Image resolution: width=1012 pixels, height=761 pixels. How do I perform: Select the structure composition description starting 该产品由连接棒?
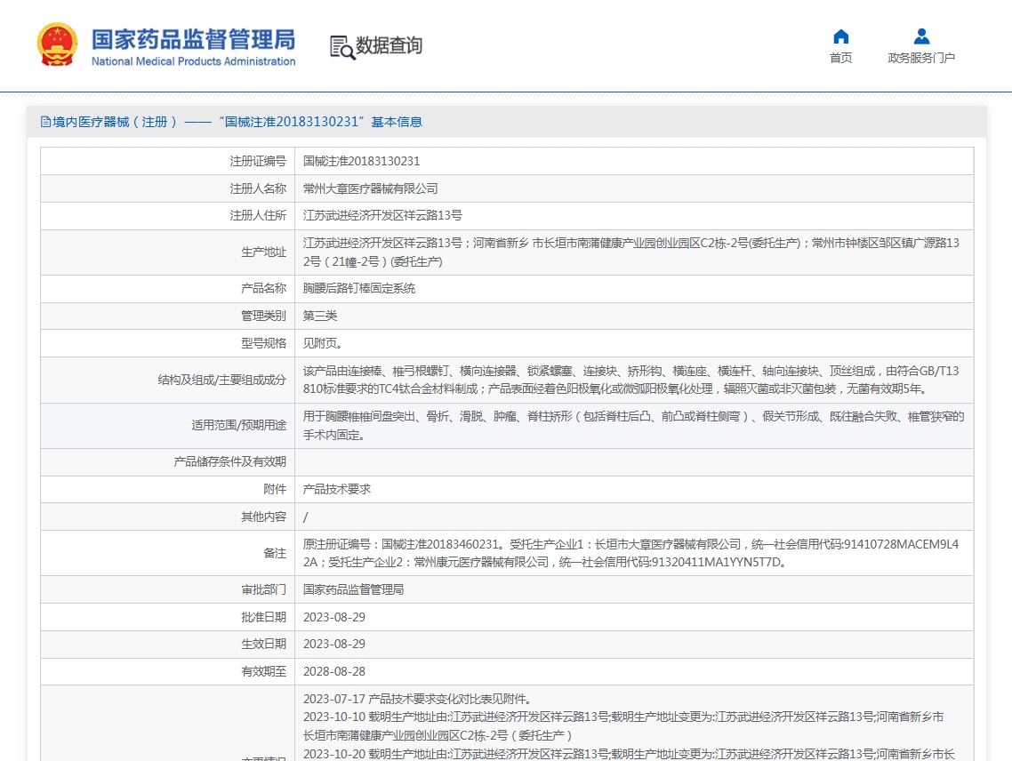631,380
